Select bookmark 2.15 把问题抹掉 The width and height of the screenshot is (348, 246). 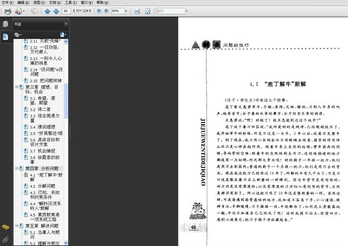point(46,81)
